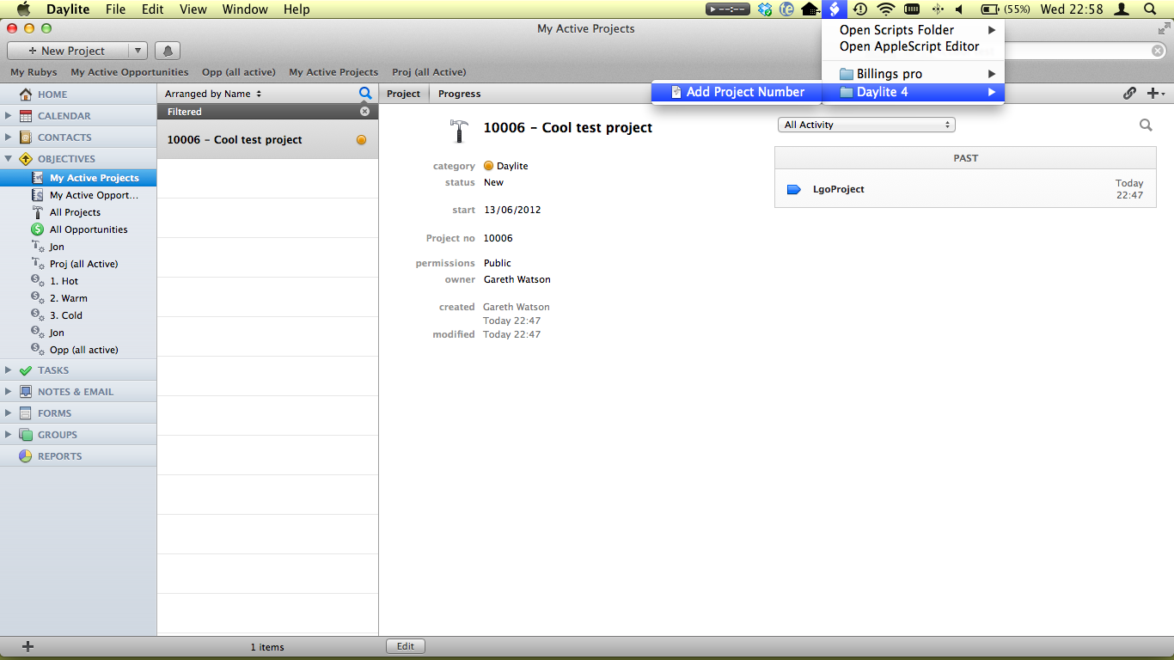Click the Time Machine menu bar icon

pyautogui.click(x=859, y=9)
